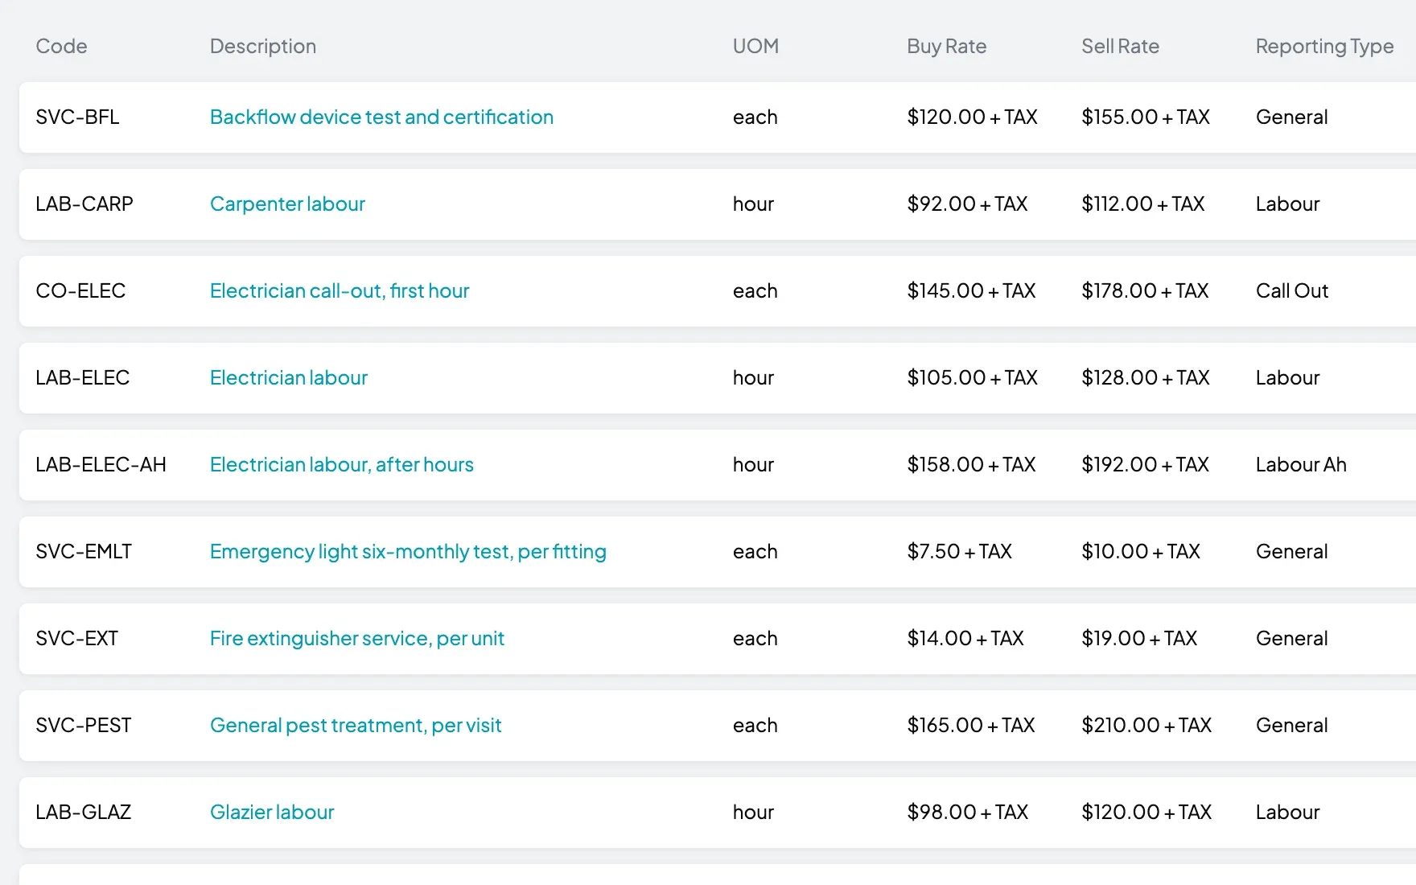The image size is (1416, 885).
Task: Click the Sell Rate column header
Action: click(x=1120, y=47)
